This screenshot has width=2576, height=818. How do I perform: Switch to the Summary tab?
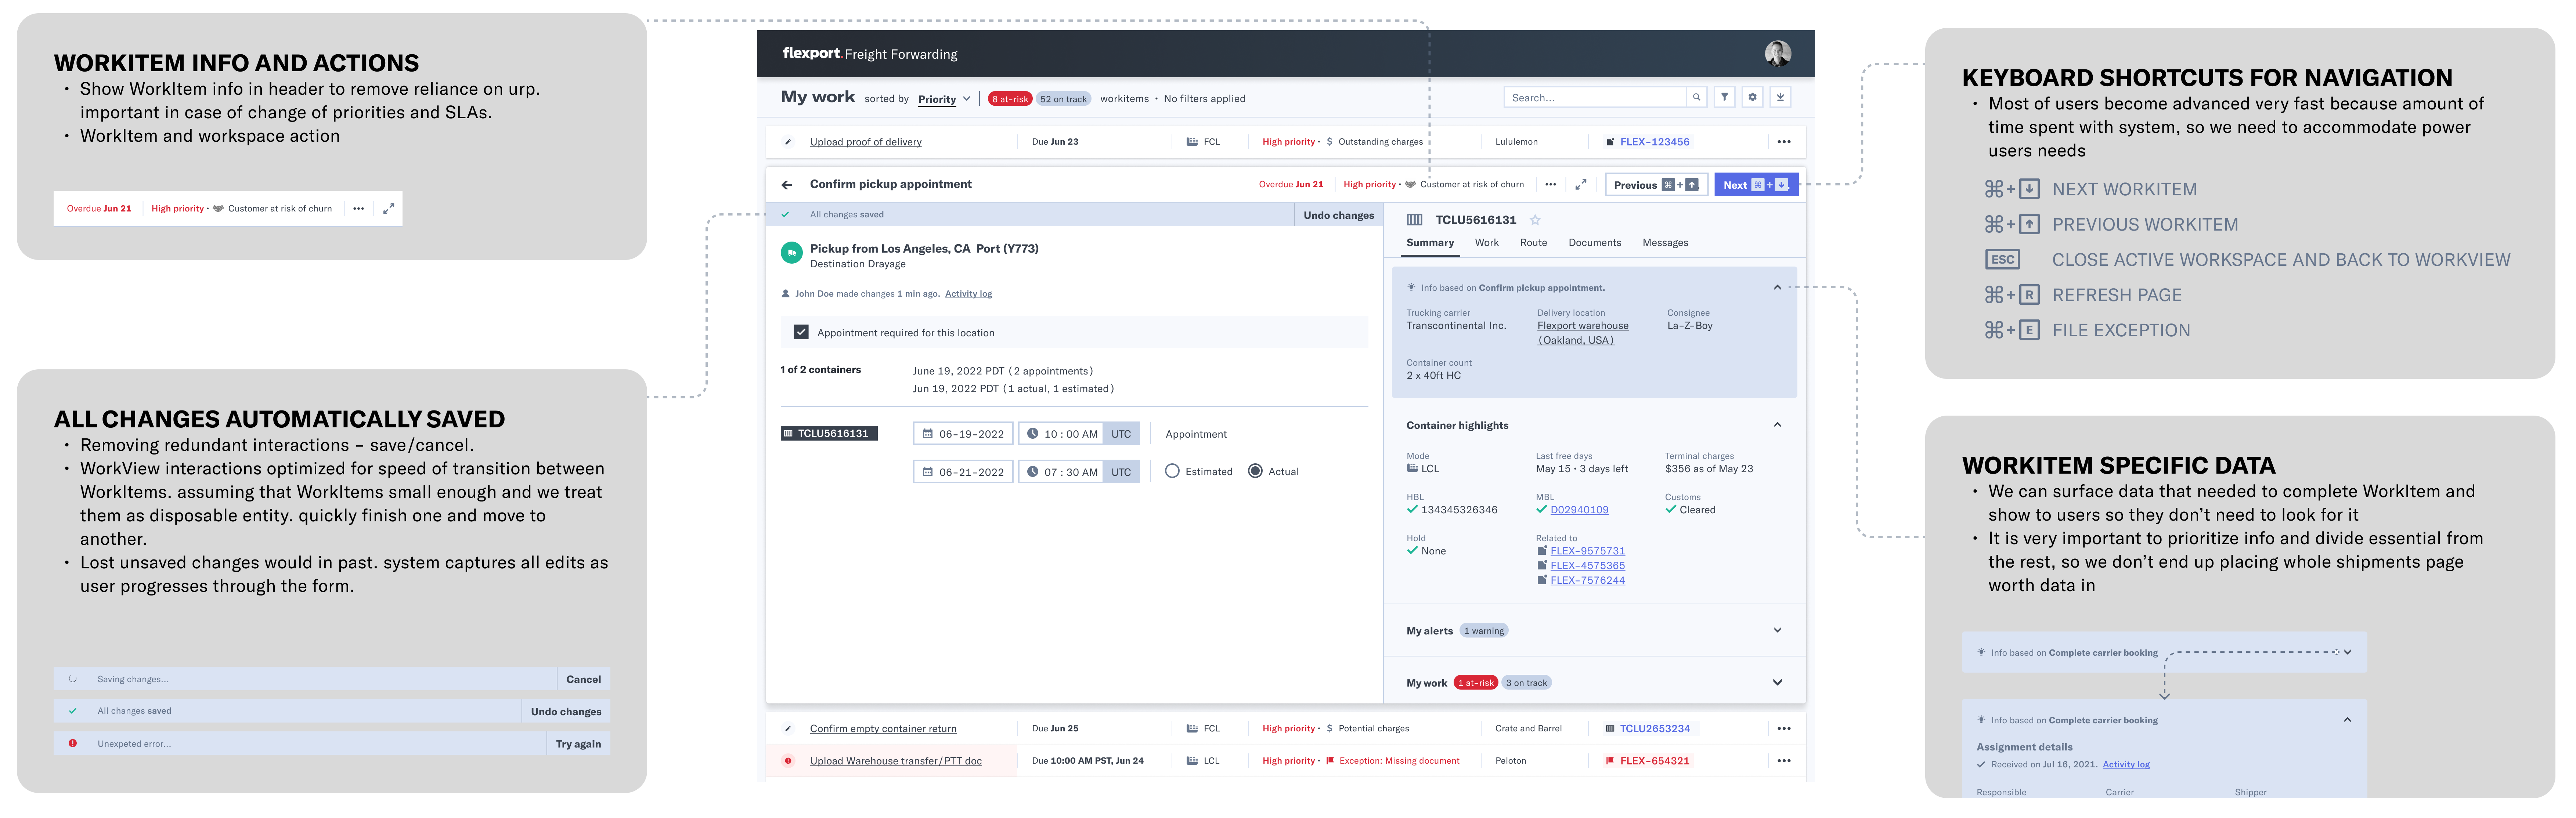(1430, 243)
